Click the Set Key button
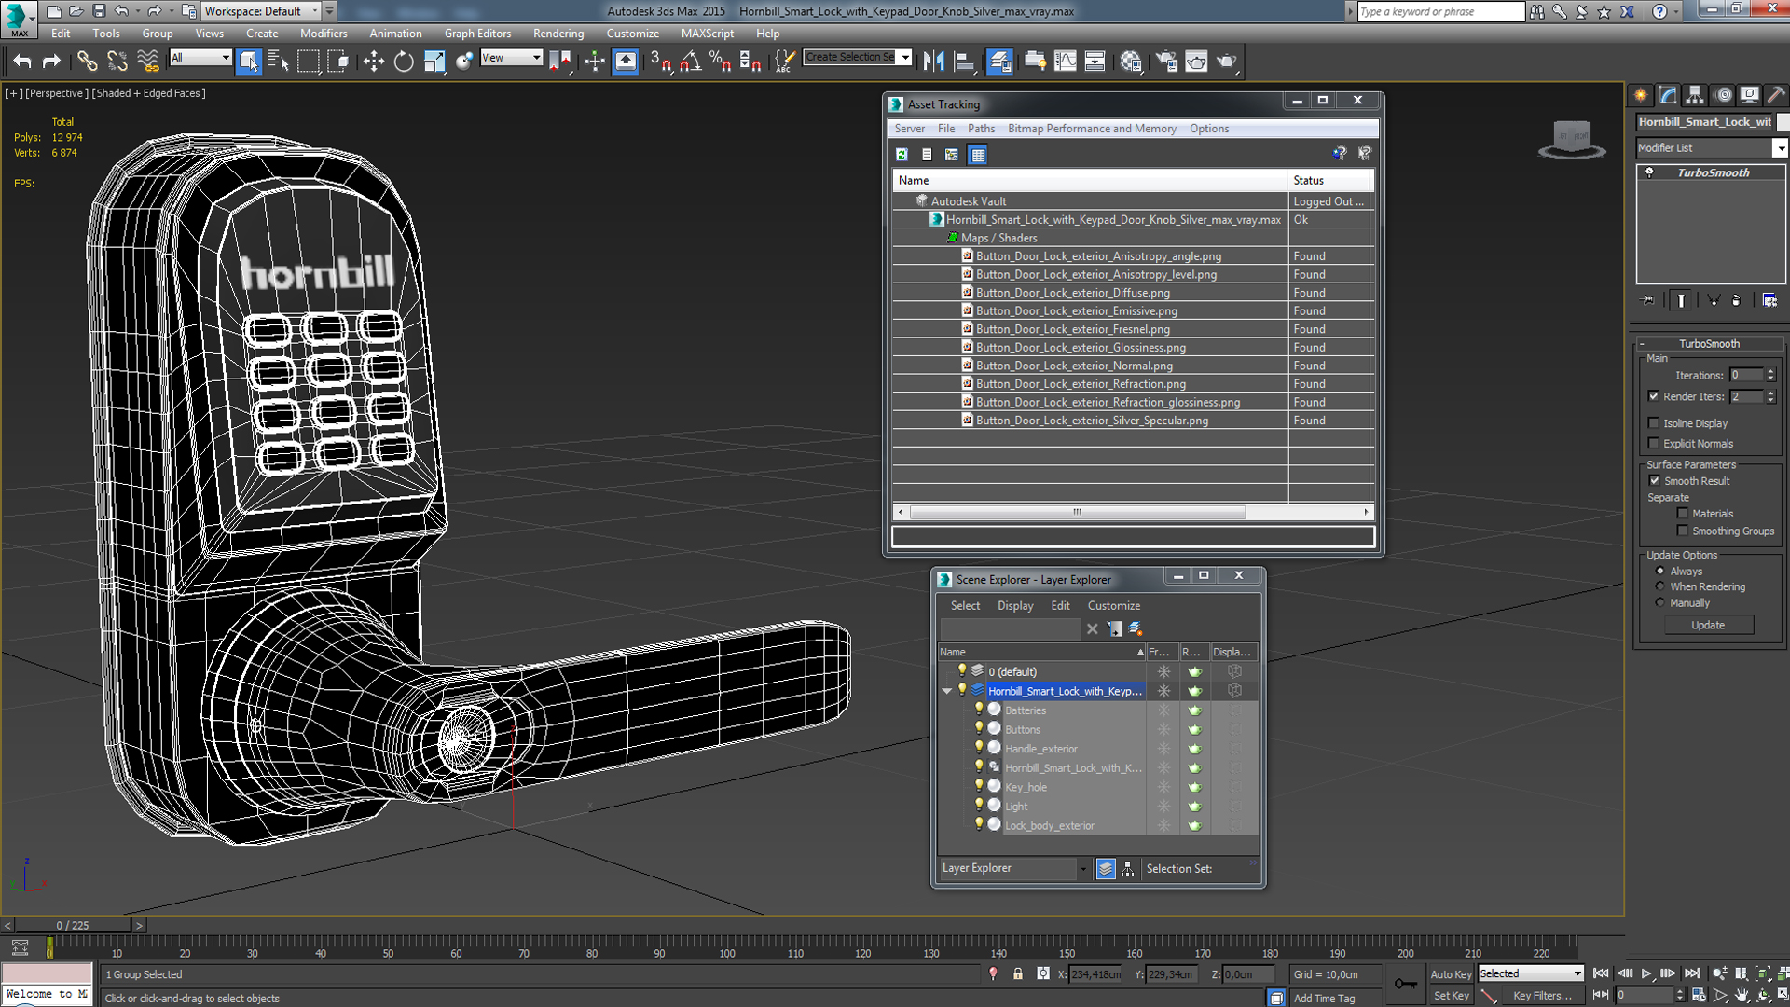 [x=1451, y=996]
